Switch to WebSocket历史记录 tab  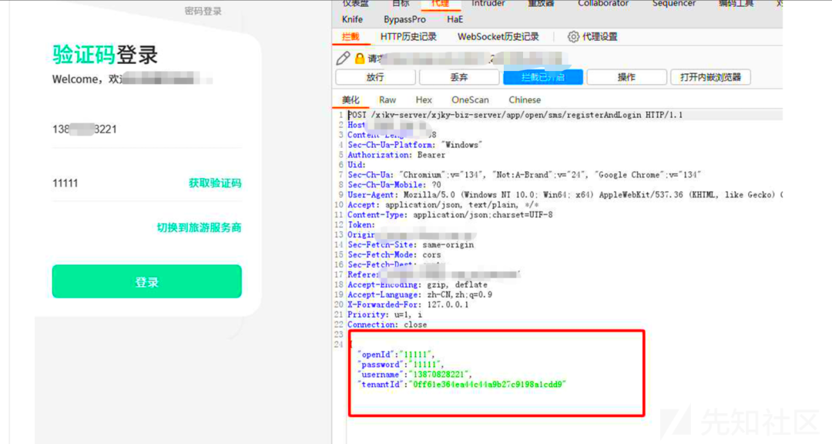click(x=498, y=37)
